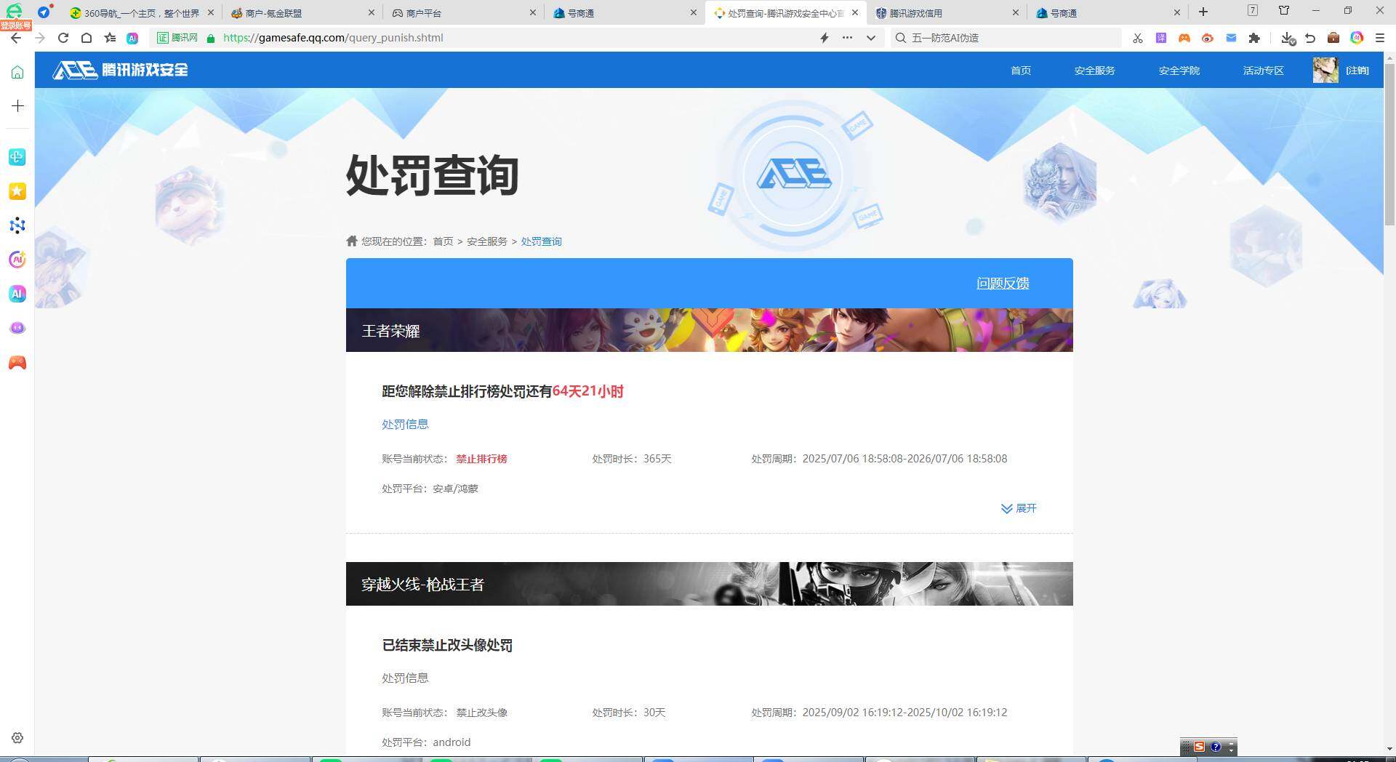The image size is (1396, 762).
Task: Open the blue nodes network sidebar icon
Action: tap(17, 225)
